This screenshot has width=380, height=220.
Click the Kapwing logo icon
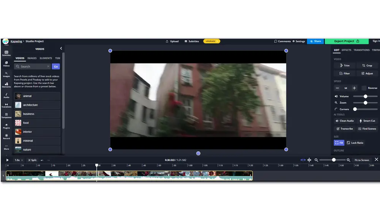point(5,41)
